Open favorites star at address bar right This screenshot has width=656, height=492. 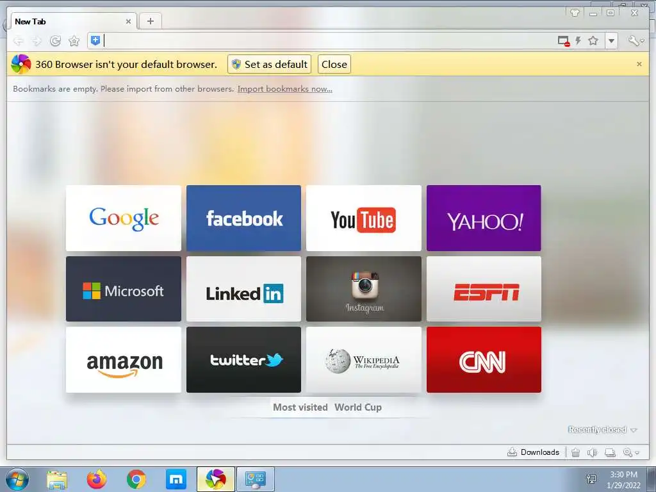click(x=593, y=40)
